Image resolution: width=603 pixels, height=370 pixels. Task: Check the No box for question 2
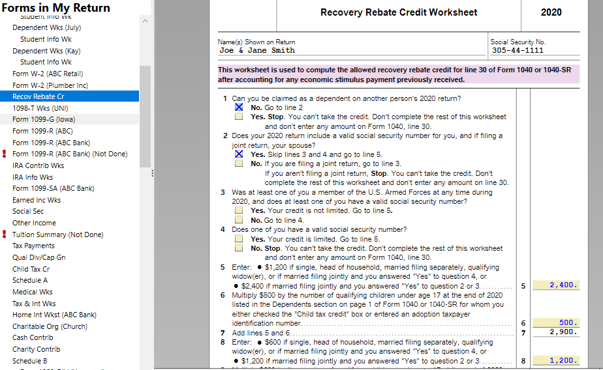(239, 164)
